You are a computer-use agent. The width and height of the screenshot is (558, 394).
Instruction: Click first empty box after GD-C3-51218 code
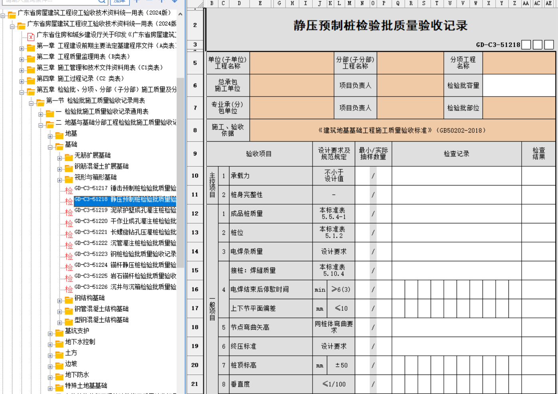click(526, 45)
